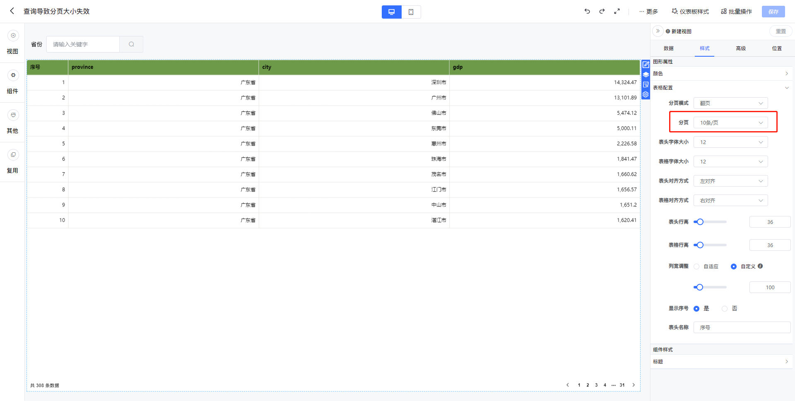The image size is (795, 401).
Task: Open the 表头对齐方式 dropdown
Action: click(x=730, y=181)
